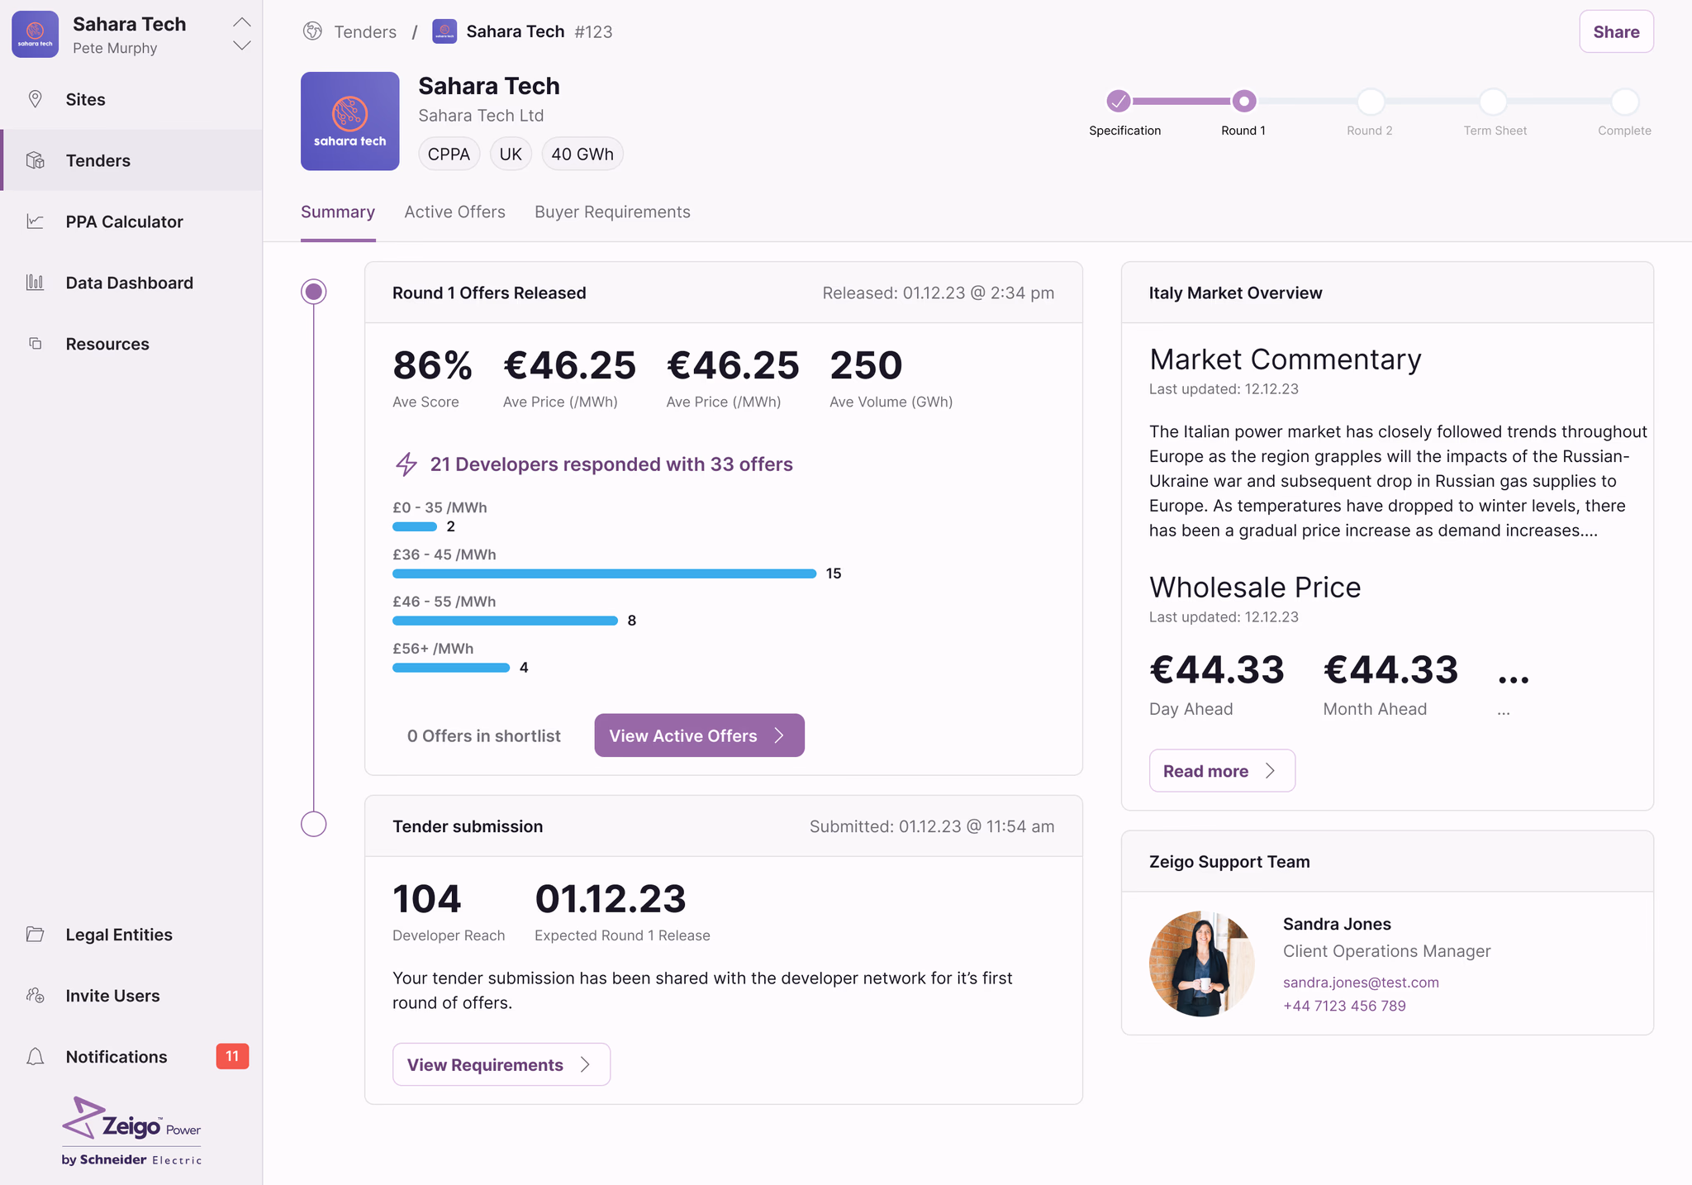Screen dimensions: 1692x1185
Task: Click the lightning bolt icon by developers responded
Action: (x=406, y=464)
